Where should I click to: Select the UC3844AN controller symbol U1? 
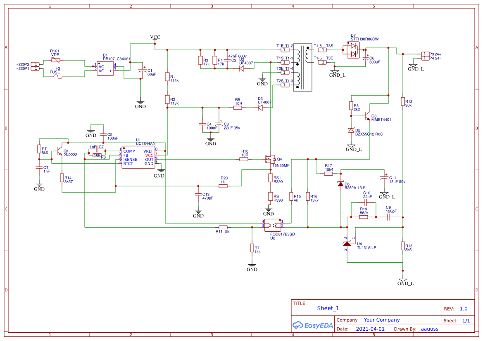coord(138,158)
